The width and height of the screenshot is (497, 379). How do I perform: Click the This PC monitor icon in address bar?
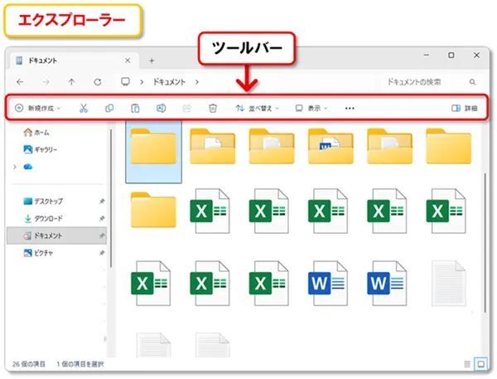[126, 82]
